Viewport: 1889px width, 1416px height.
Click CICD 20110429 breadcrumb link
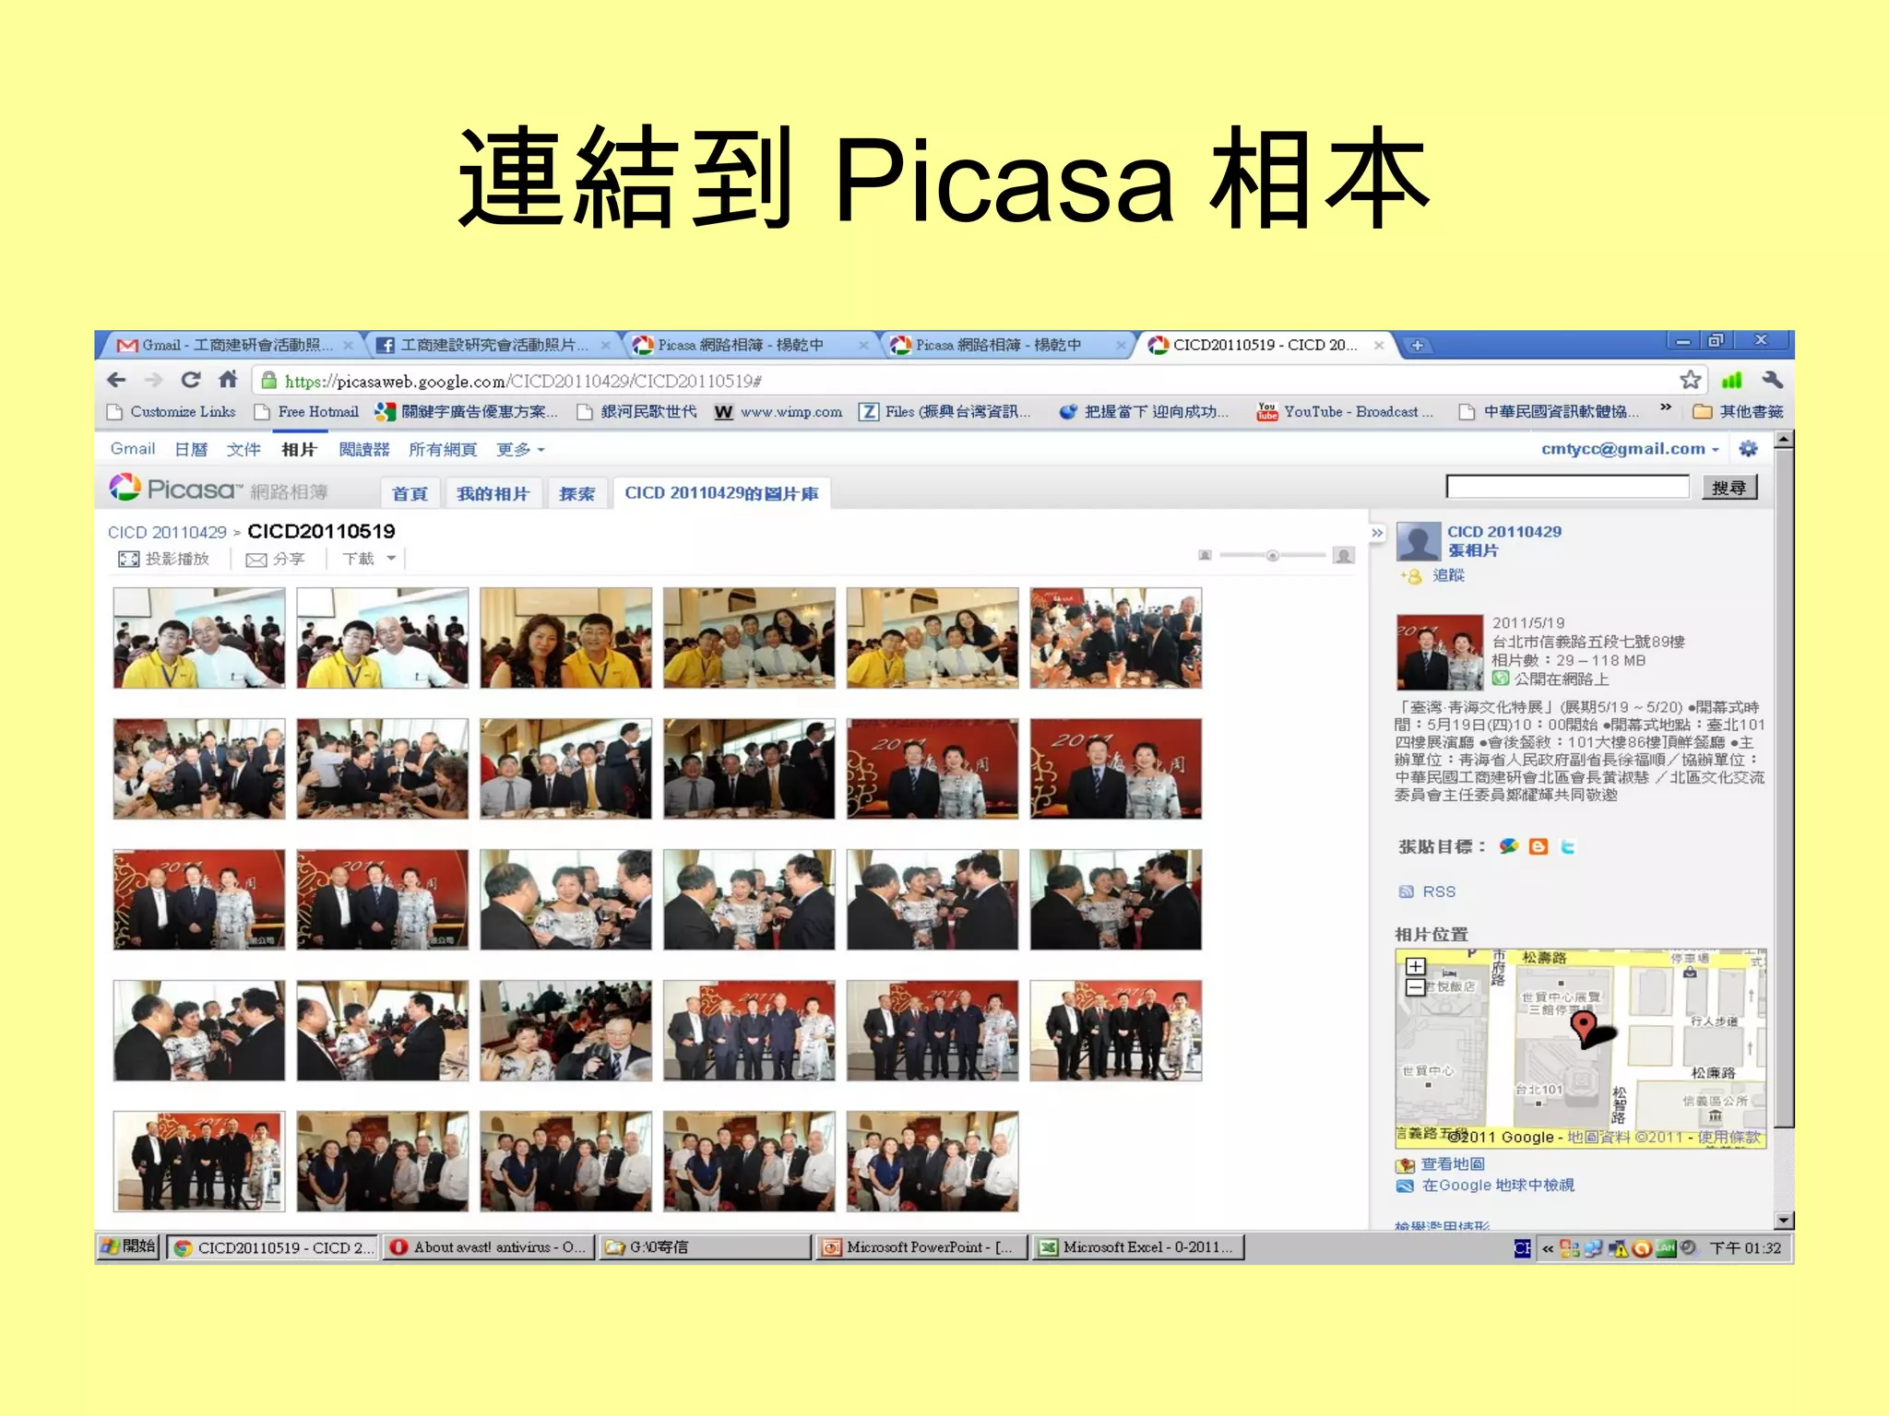coord(167,532)
